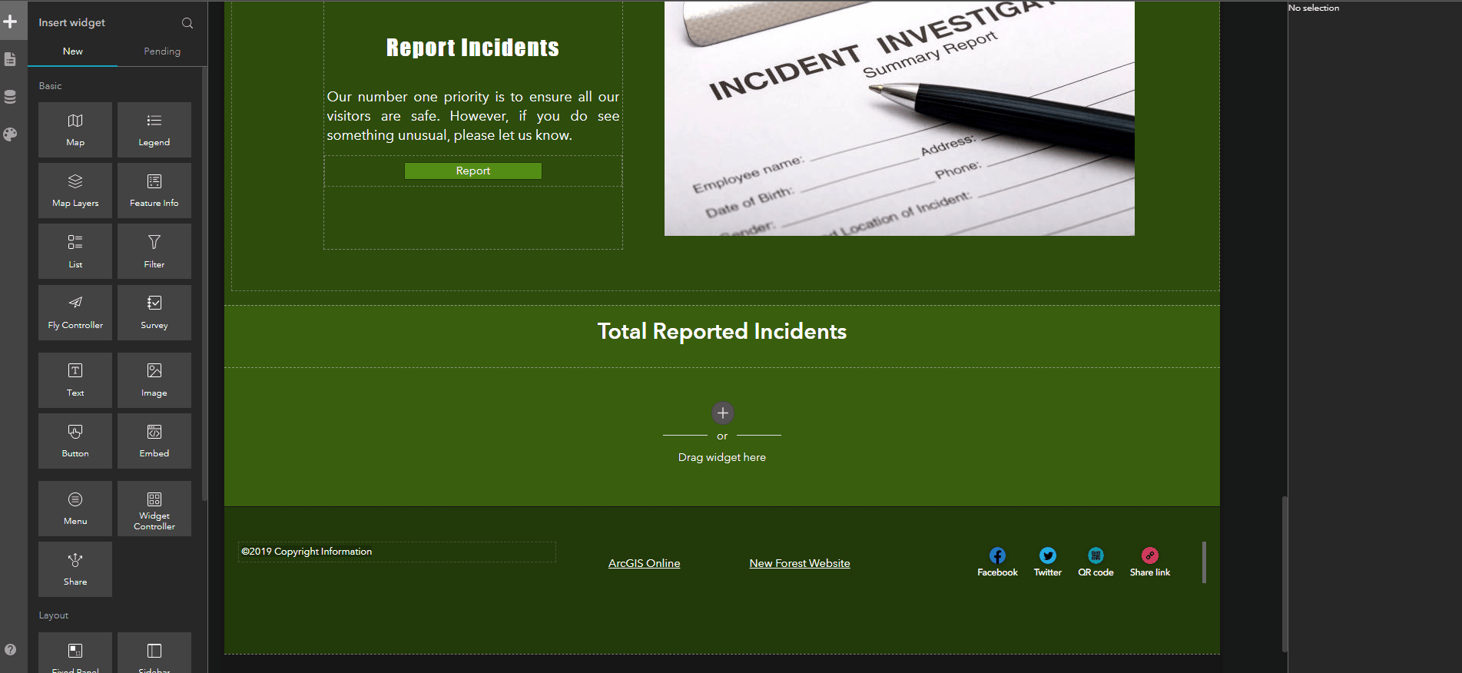Image resolution: width=1462 pixels, height=673 pixels.
Task: Select the Map Layers widget
Action: pos(75,191)
